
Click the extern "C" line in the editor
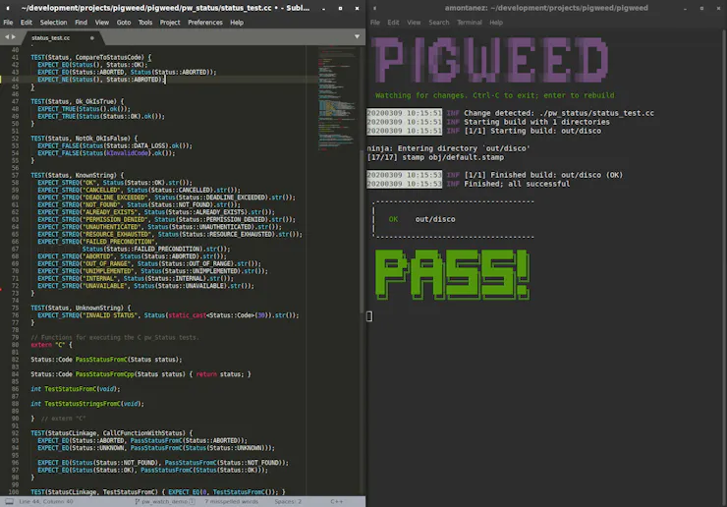51,345
